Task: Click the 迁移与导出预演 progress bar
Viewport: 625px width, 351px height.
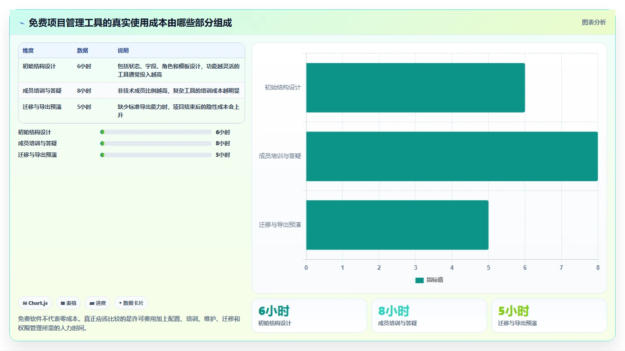Action: [156, 155]
